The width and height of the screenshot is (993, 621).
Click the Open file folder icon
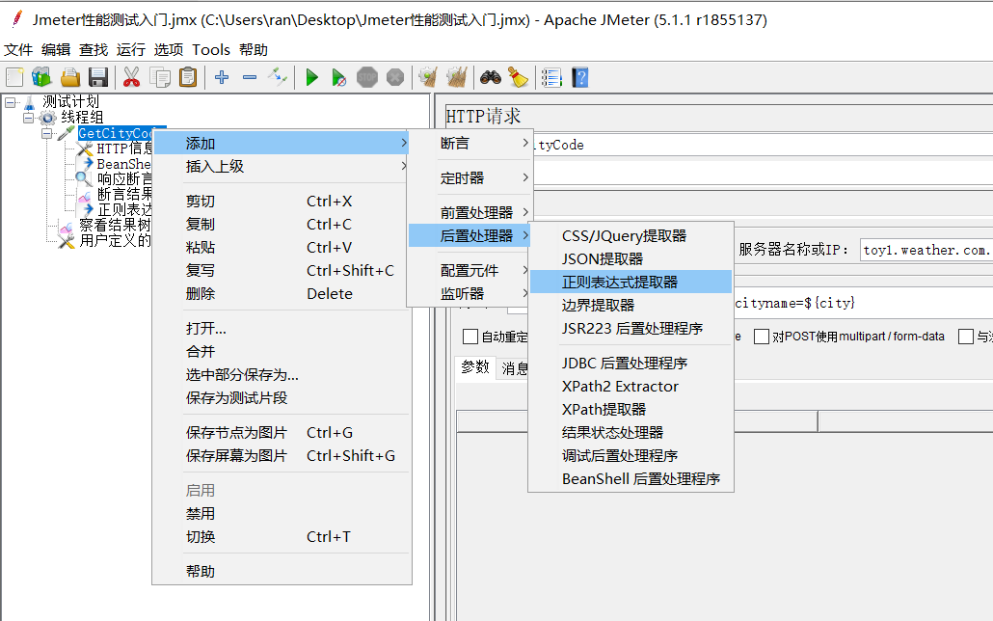(69, 77)
